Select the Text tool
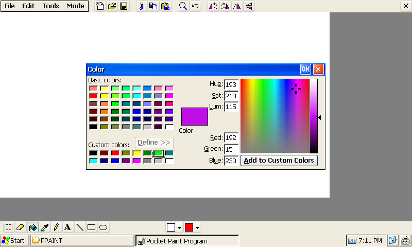The height and width of the screenshot is (247, 412). pos(67,227)
